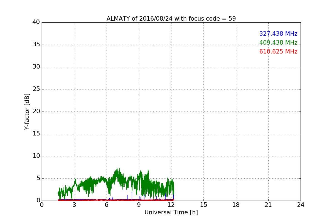Select y-axis tick label 20

tap(36, 111)
